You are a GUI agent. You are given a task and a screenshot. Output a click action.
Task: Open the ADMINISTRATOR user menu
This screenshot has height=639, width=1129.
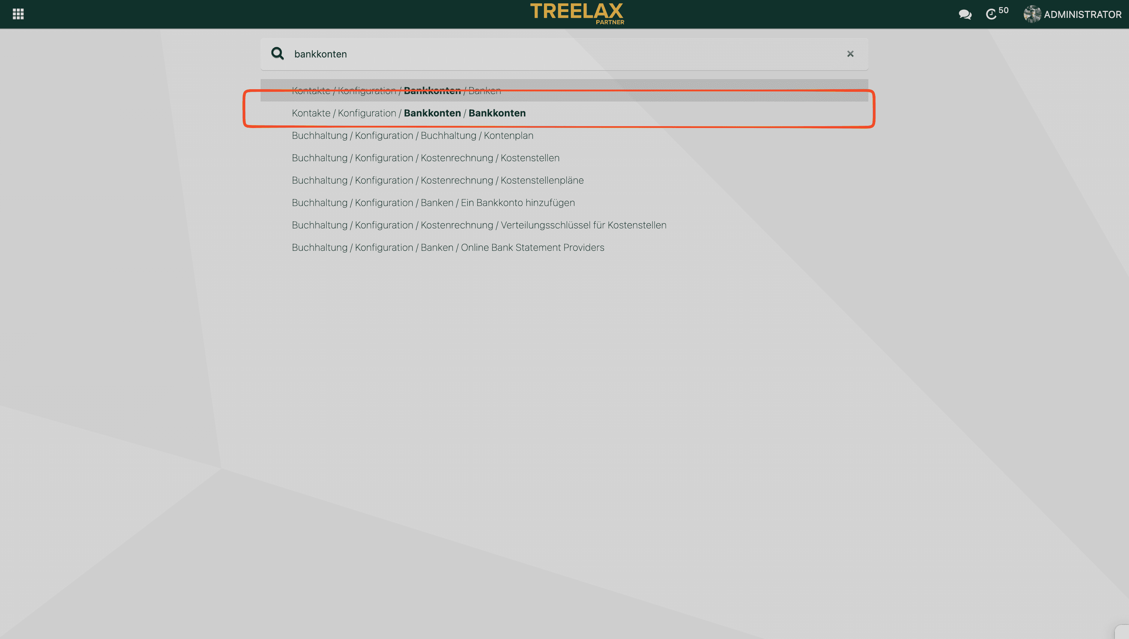(x=1082, y=15)
